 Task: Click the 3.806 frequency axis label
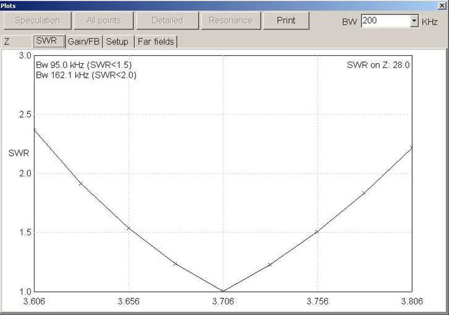tap(412, 301)
